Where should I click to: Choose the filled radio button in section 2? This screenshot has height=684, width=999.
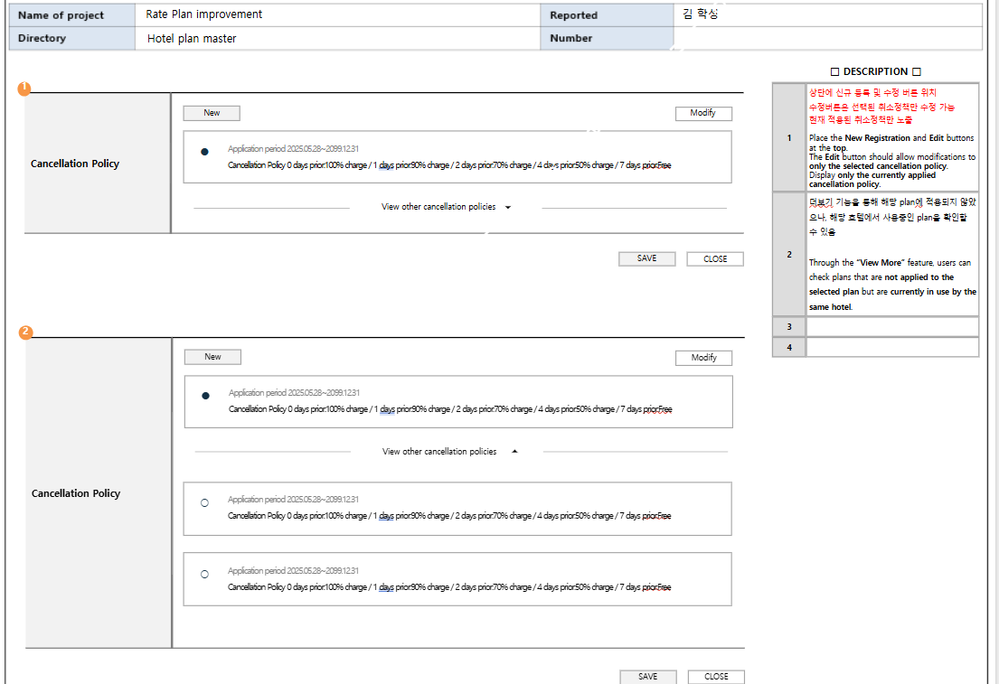click(205, 396)
